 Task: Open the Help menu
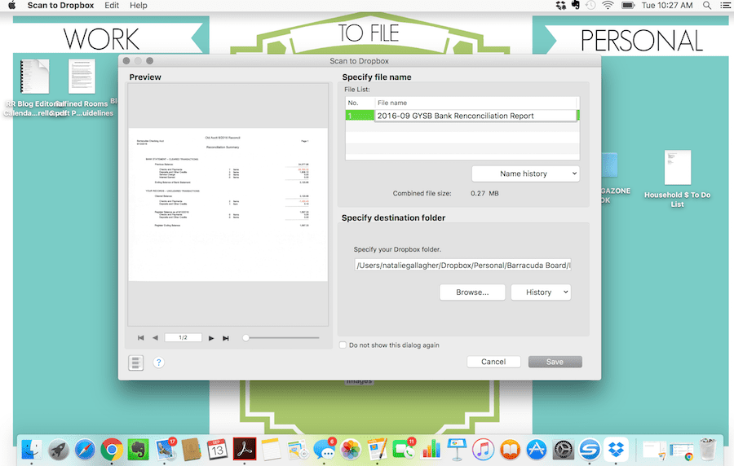tap(138, 5)
